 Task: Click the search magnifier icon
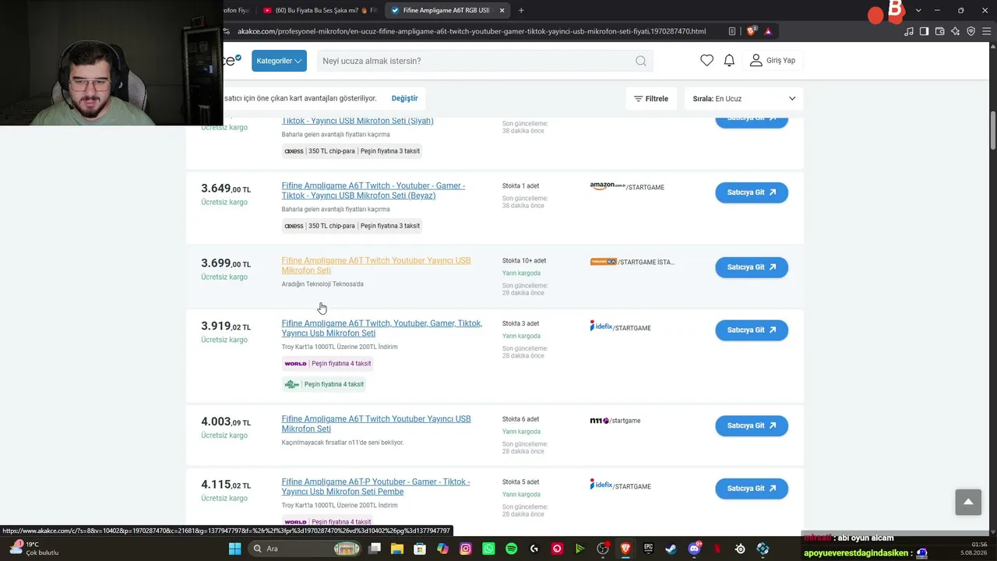click(x=640, y=61)
